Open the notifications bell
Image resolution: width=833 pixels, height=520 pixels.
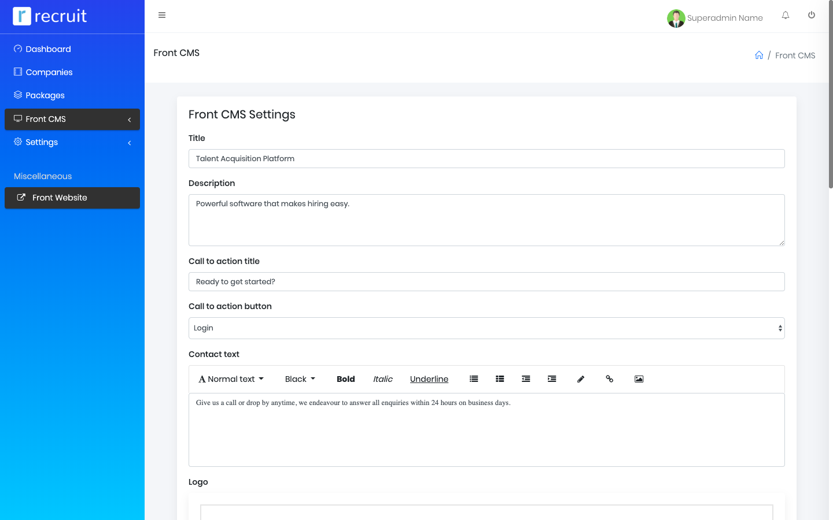786,16
